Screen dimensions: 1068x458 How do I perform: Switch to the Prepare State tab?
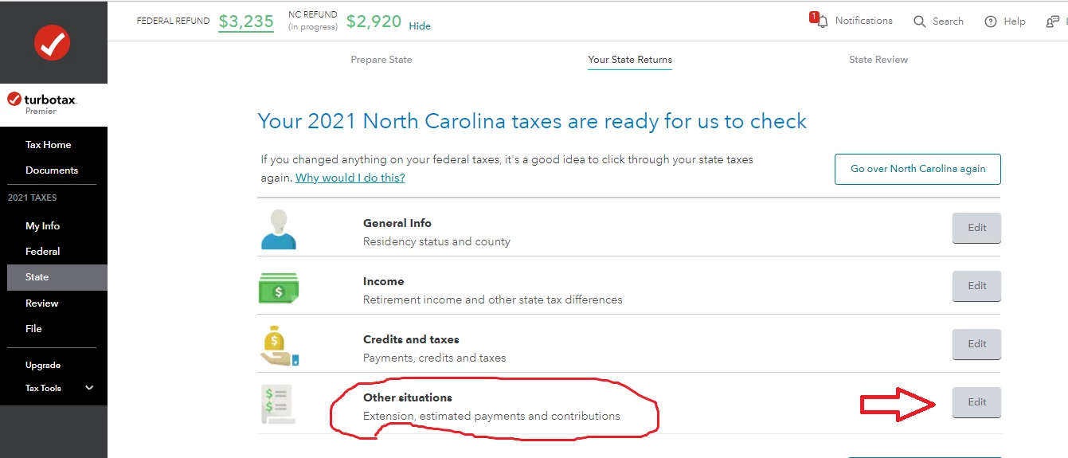(x=381, y=60)
